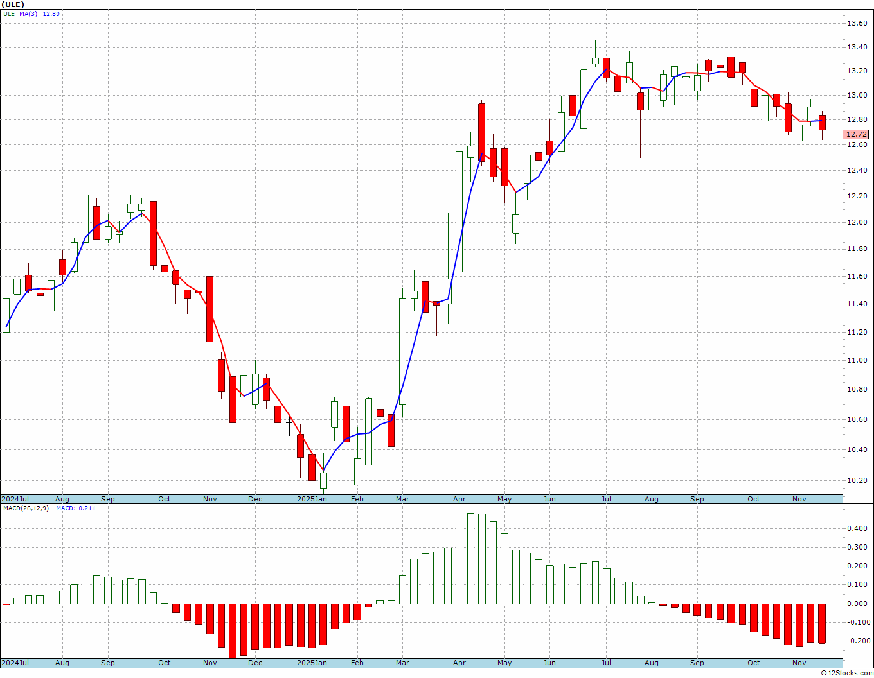Image resolution: width=874 pixels, height=678 pixels.
Task: Click the MACD(26,12,9) indicator label
Action: pos(26,508)
